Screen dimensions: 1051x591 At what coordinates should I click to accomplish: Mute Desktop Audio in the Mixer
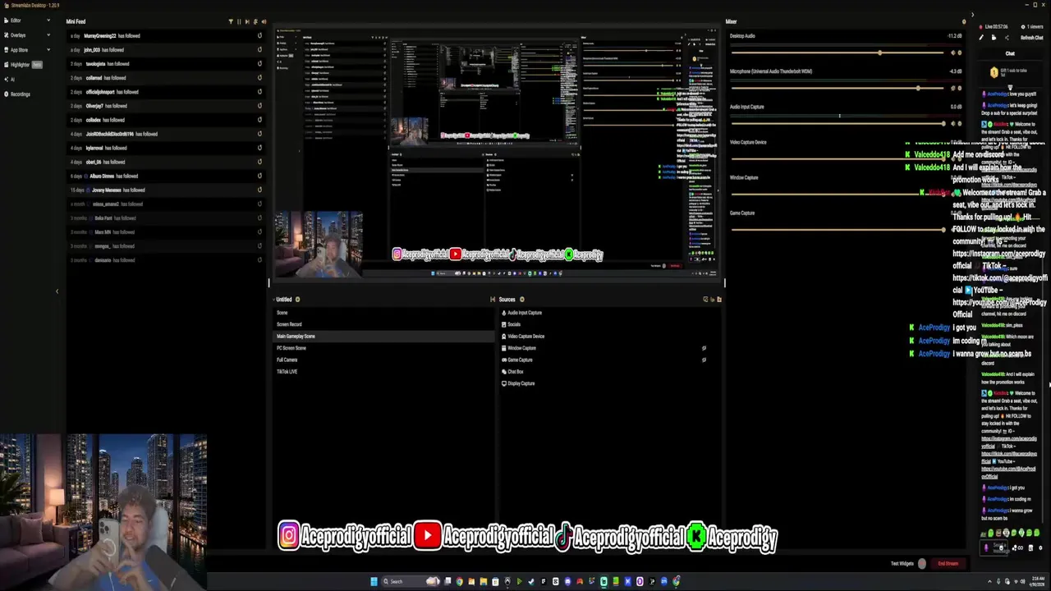click(x=953, y=53)
